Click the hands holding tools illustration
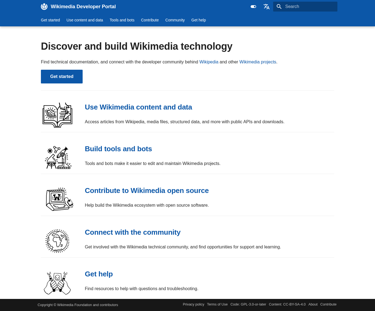375x311 pixels. tap(57, 283)
